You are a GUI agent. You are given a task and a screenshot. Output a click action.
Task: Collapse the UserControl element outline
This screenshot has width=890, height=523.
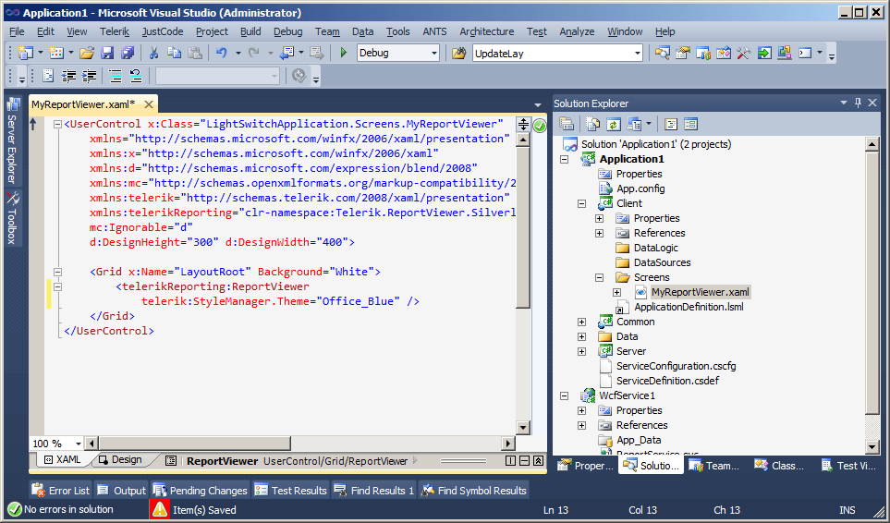[x=57, y=124]
